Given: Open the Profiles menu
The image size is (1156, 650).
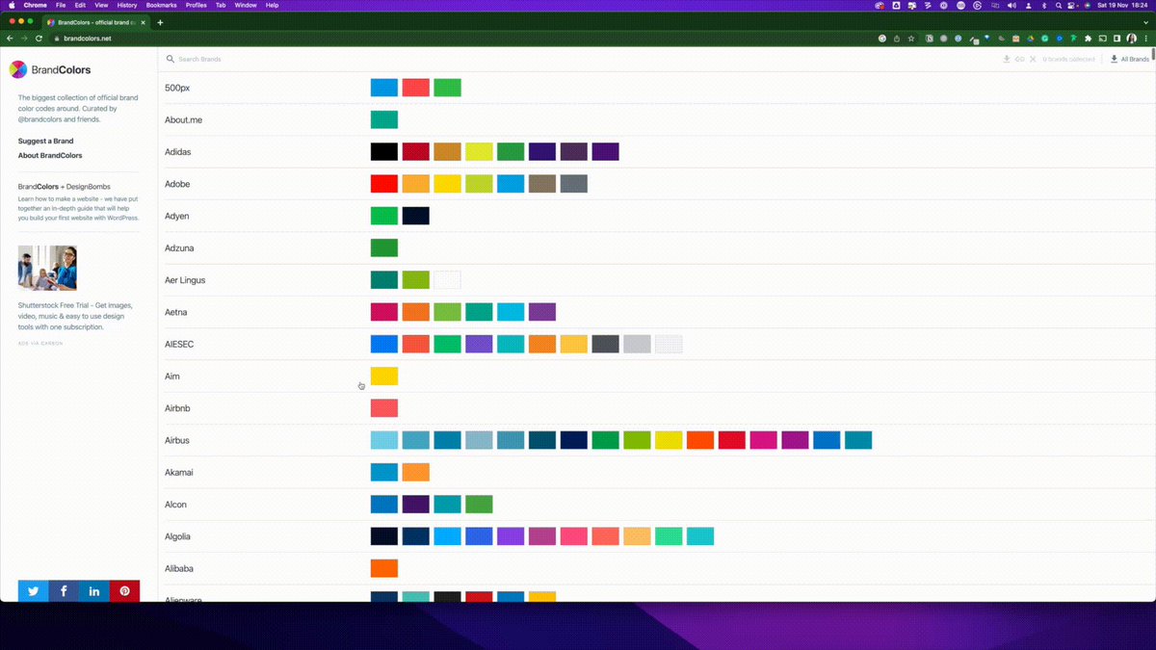Looking at the screenshot, I should pos(197,5).
